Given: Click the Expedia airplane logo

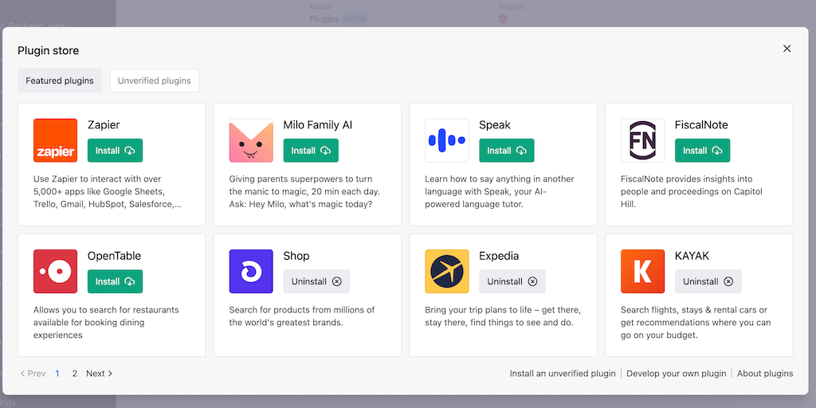Looking at the screenshot, I should [446, 271].
